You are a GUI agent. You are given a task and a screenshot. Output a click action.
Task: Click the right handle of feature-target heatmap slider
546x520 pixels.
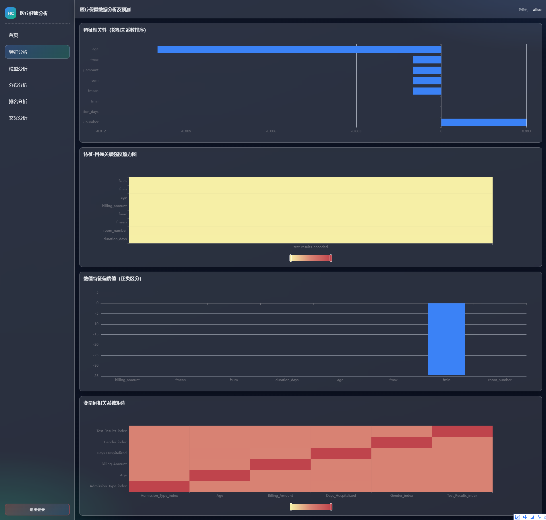pos(331,258)
